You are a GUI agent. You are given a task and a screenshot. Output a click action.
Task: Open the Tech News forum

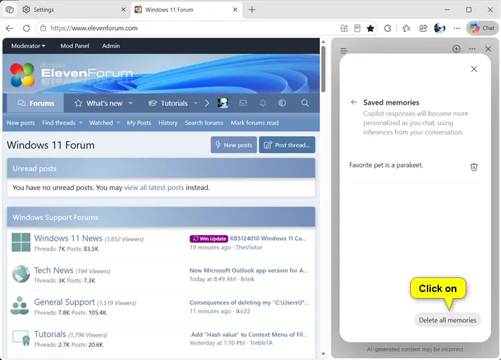pos(53,270)
